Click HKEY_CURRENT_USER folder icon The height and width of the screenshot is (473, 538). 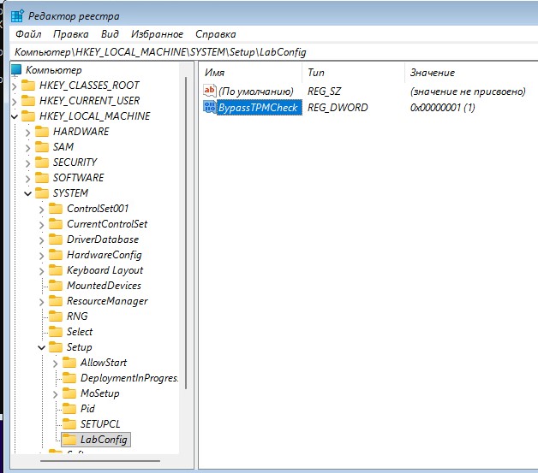(28, 100)
